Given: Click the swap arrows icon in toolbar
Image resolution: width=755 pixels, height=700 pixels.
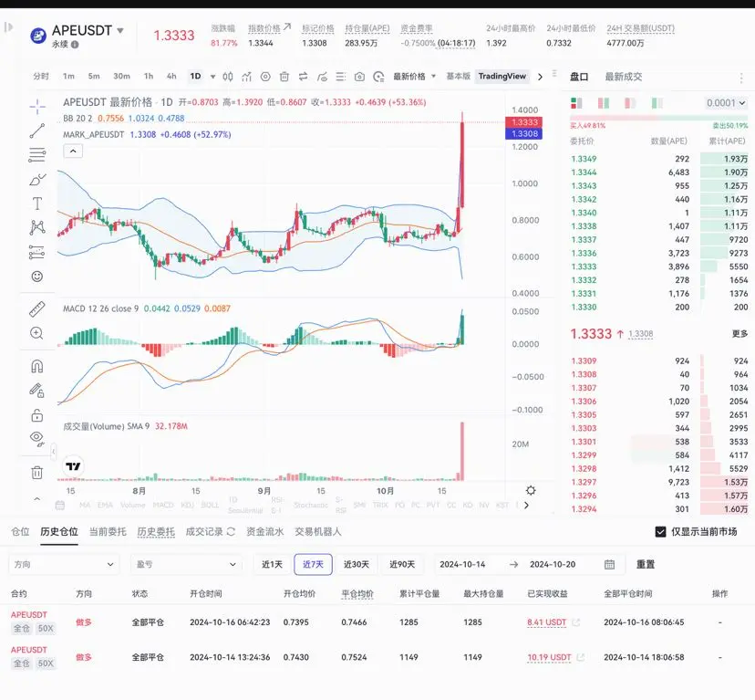Looking at the screenshot, I should coord(303,77).
